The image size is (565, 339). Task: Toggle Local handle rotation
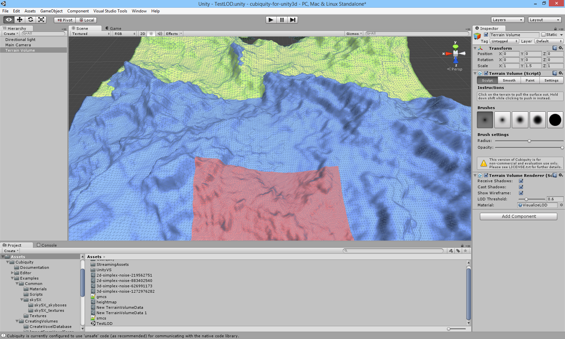(x=86, y=20)
